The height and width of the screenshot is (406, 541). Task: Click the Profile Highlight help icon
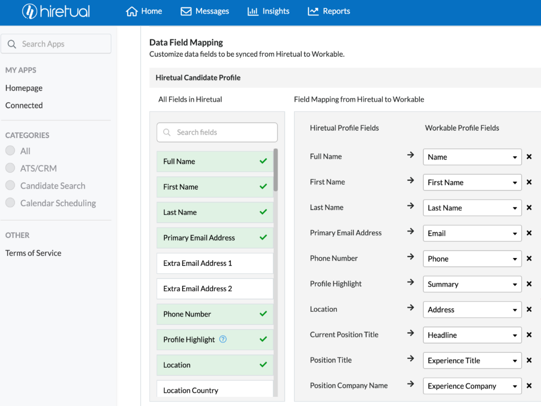click(x=223, y=339)
